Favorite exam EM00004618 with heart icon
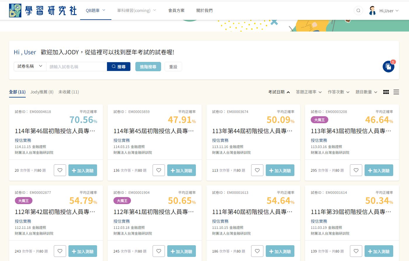 (x=60, y=170)
